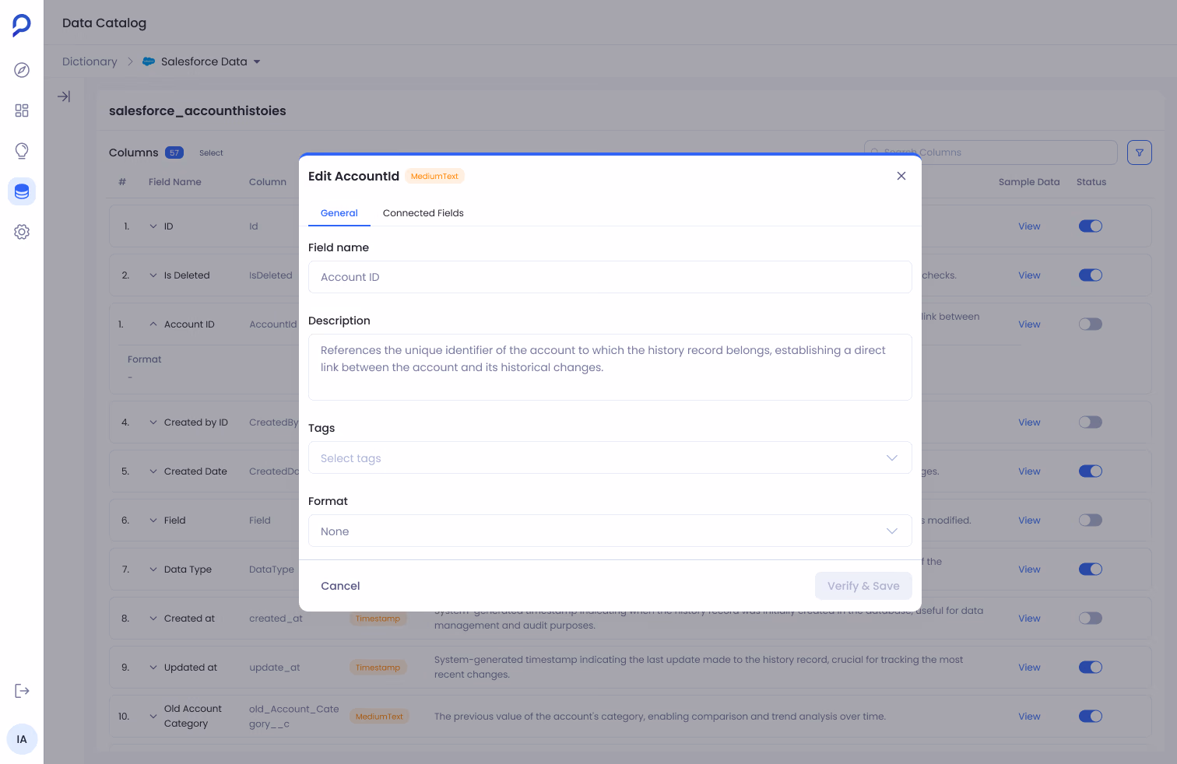The height and width of the screenshot is (764, 1177).
Task: Click the Salesforce cloud icon in breadcrumb
Action: pos(149,61)
